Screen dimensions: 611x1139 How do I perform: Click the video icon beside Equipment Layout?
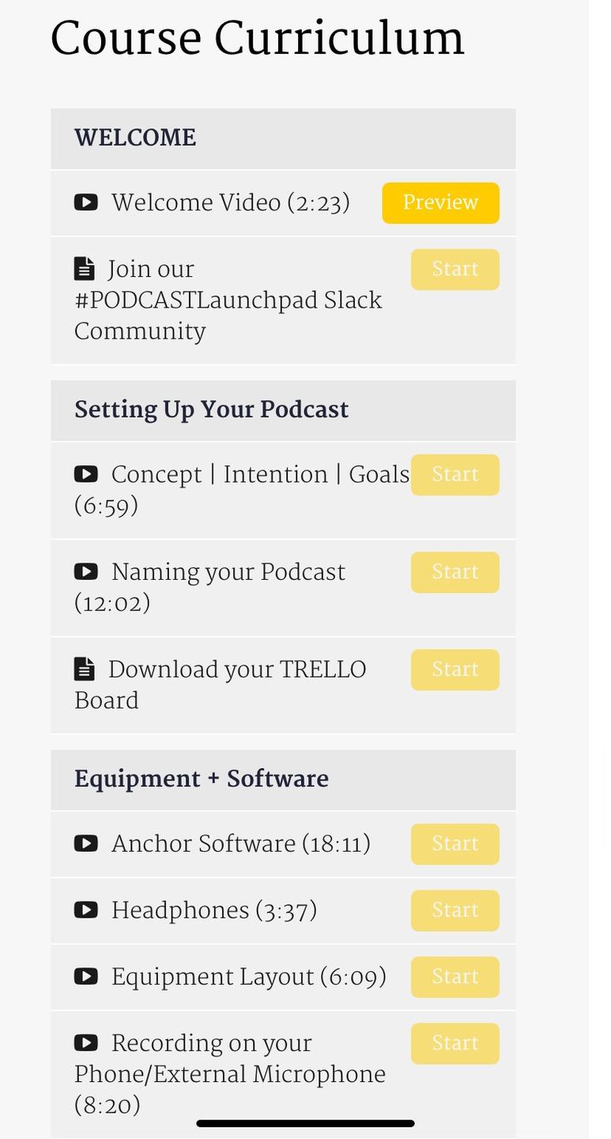[86, 976]
